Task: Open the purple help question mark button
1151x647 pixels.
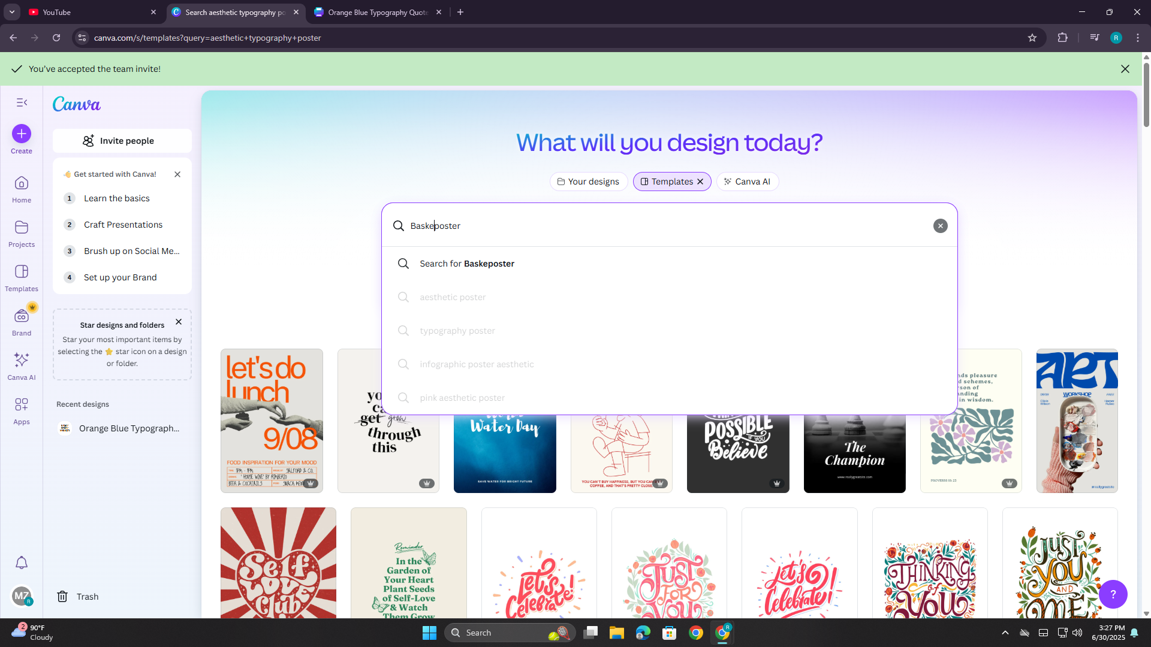Action: coord(1113,594)
